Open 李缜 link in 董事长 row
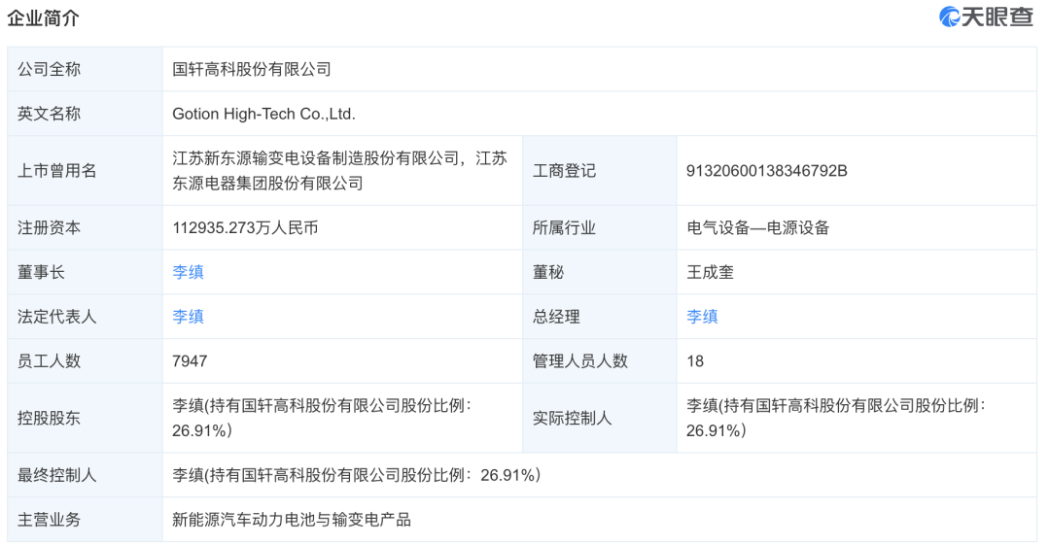 pyautogui.click(x=189, y=272)
